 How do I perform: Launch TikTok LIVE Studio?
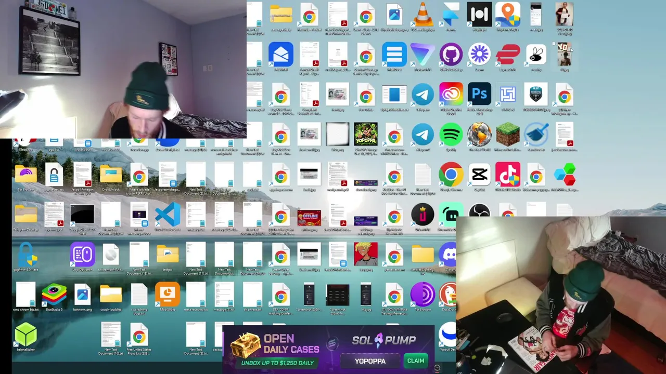click(508, 175)
